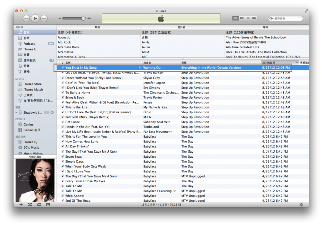This screenshot has width=322, height=226.
Task: Click arrow button beside You Exist in My Song
Action: pos(140,68)
